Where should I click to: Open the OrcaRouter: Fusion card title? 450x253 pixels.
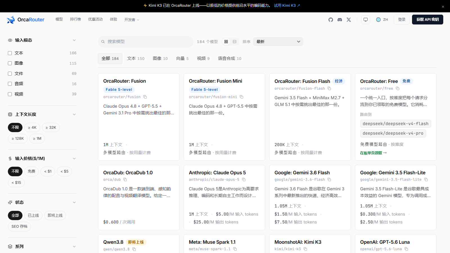point(125,81)
